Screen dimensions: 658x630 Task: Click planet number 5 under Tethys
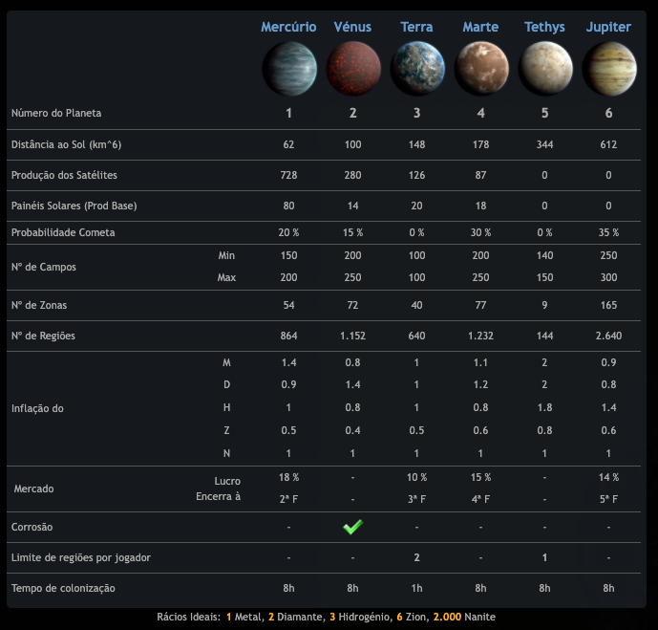tap(544, 113)
